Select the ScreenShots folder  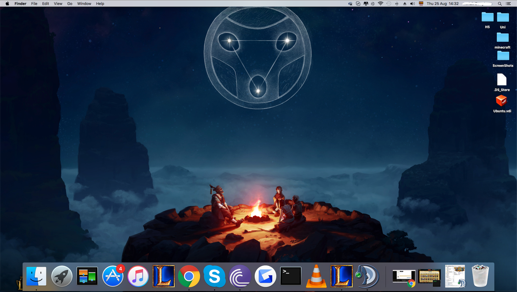point(503,59)
